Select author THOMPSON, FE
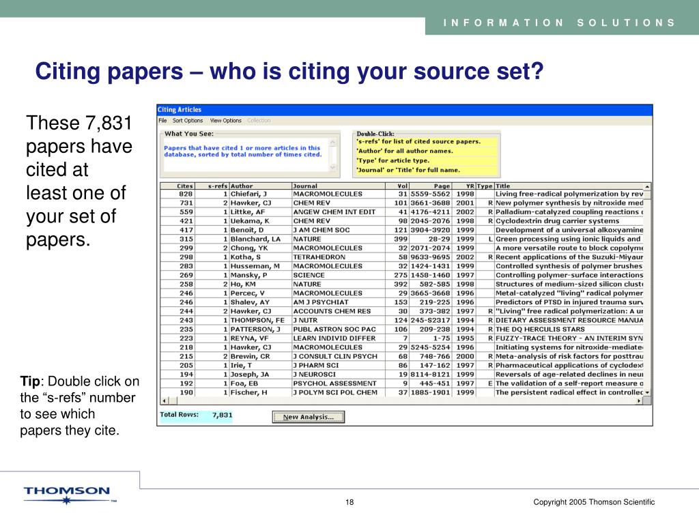The image size is (699, 524). [257, 321]
